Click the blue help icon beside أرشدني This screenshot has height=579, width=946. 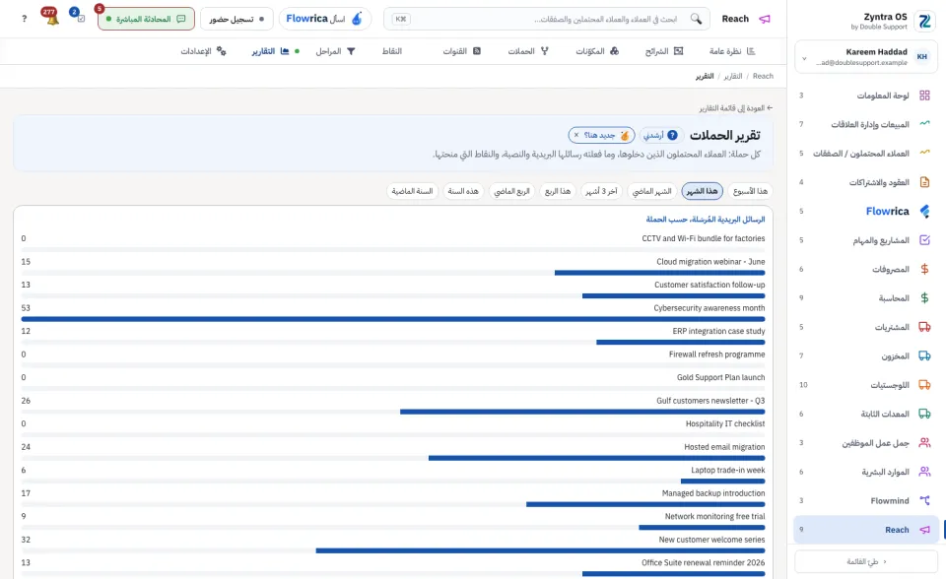coord(672,135)
